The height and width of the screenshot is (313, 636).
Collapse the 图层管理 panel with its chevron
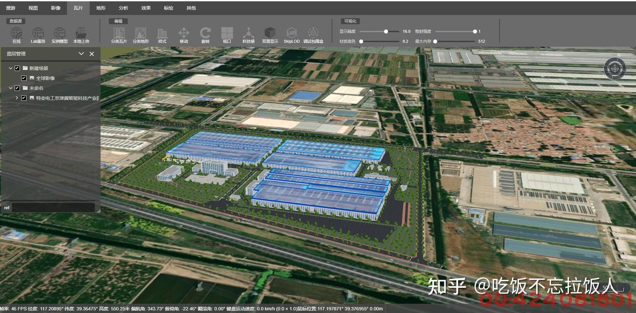pyautogui.click(x=81, y=53)
